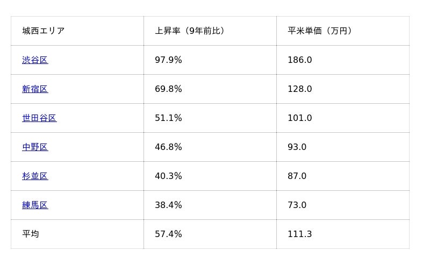Click the 73.0 price cell

(297, 205)
